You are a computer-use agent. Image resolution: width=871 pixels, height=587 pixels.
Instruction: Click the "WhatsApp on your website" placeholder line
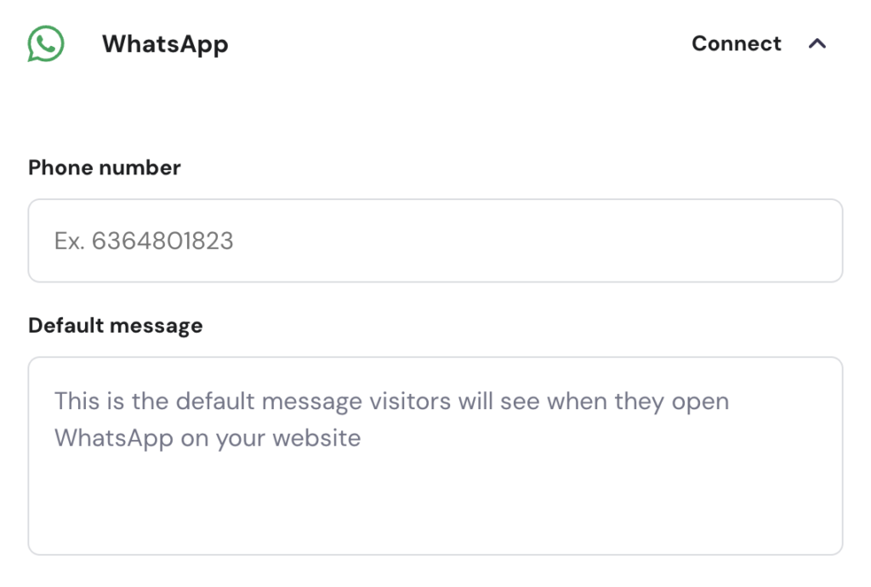208,438
